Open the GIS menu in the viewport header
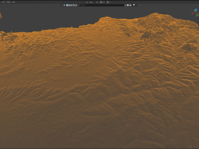 14,2
